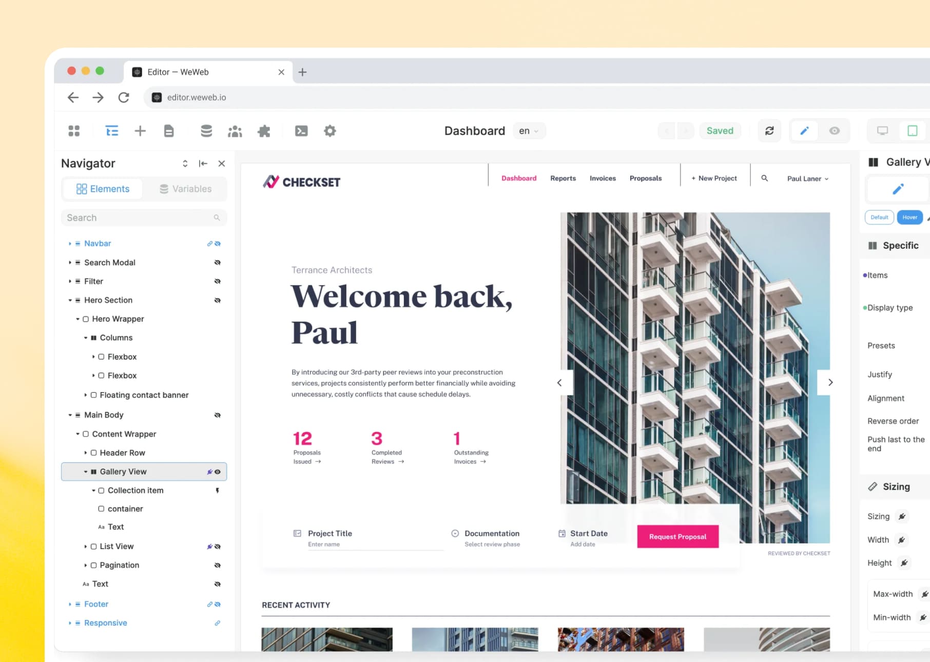This screenshot has width=930, height=662.
Task: Open Invoices in Checkset navbar
Action: click(x=603, y=178)
